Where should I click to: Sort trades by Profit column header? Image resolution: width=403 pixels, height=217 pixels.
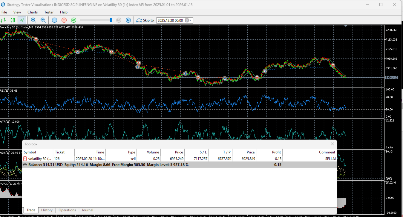[276, 152]
